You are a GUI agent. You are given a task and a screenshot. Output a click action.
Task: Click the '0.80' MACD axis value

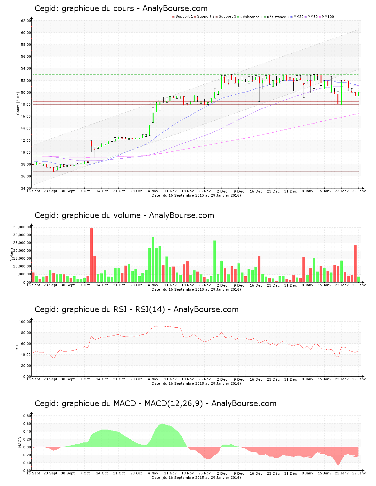point(27,416)
